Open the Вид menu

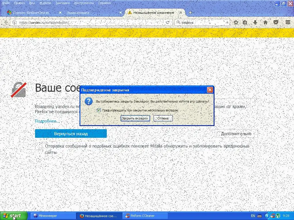(x=32, y=3)
